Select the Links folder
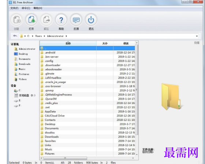Image resolution: width=205 pixels, height=164 pixels. 87,145
